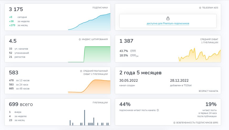Click the tallest bar in publications chart
Image resolution: width=229 pixels, height=130 pixels.
(x=84, y=118)
